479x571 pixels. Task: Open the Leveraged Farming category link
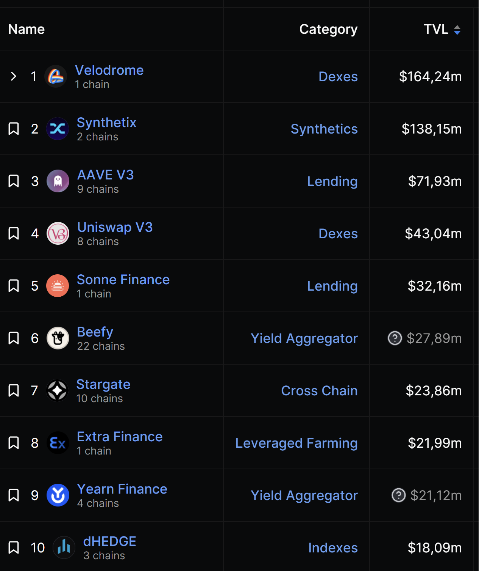296,443
